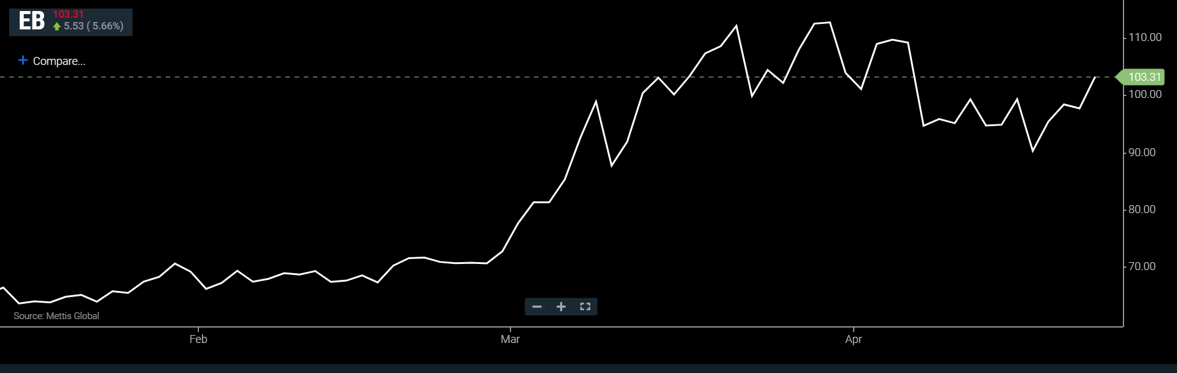Screen dimensions: 1177x373
Task: Click the 80.00 price axis label
Action: tap(1141, 209)
